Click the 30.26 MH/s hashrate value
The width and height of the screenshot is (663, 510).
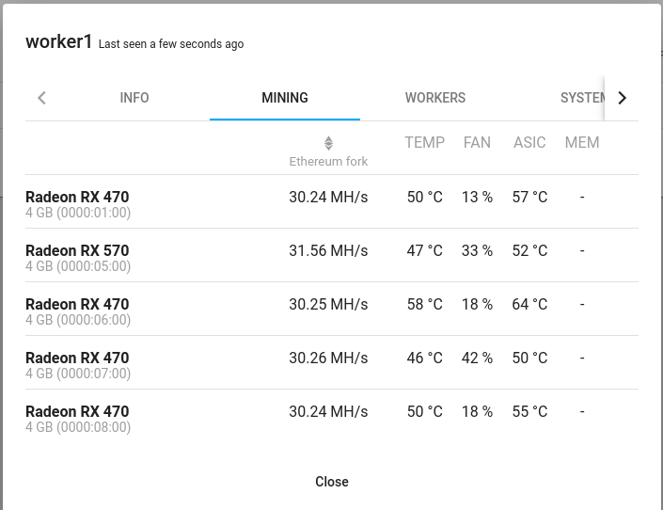[x=328, y=359]
